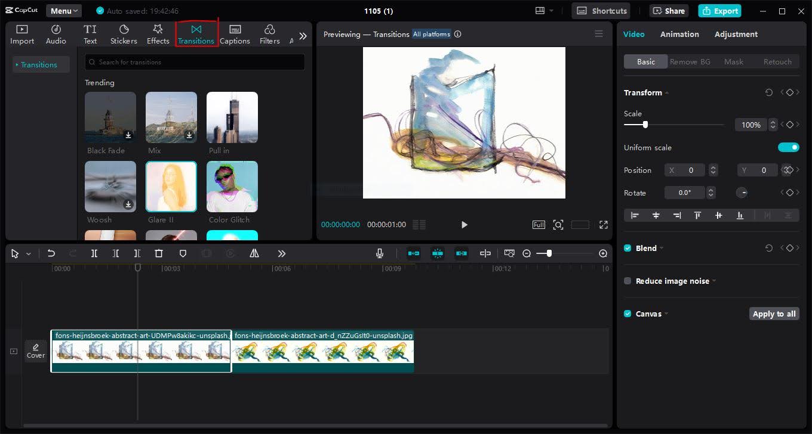Switch to the Animation tab
This screenshot has height=434, width=812.
pyautogui.click(x=679, y=34)
